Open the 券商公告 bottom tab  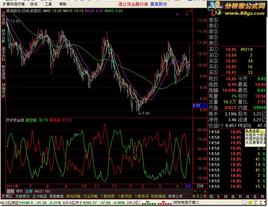pyautogui.click(x=175, y=196)
